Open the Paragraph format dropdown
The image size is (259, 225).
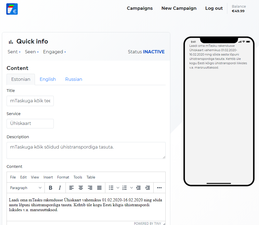click(26, 188)
